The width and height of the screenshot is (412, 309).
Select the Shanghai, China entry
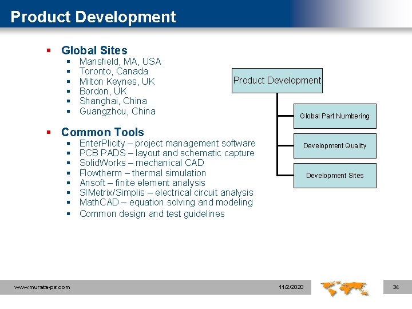(x=113, y=101)
